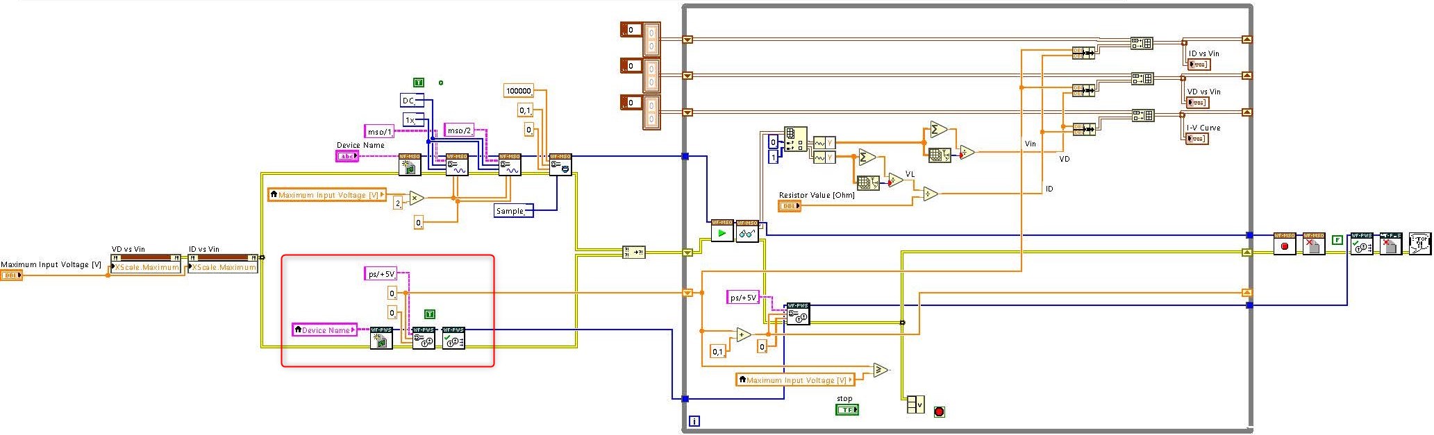
Task: Select the loop iteration terminal i
Action: coord(694,421)
